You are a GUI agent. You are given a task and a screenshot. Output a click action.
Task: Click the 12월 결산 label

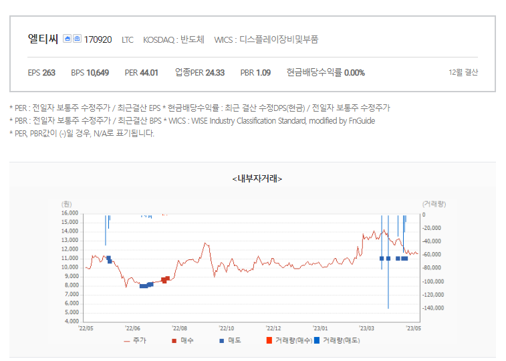coord(463,72)
